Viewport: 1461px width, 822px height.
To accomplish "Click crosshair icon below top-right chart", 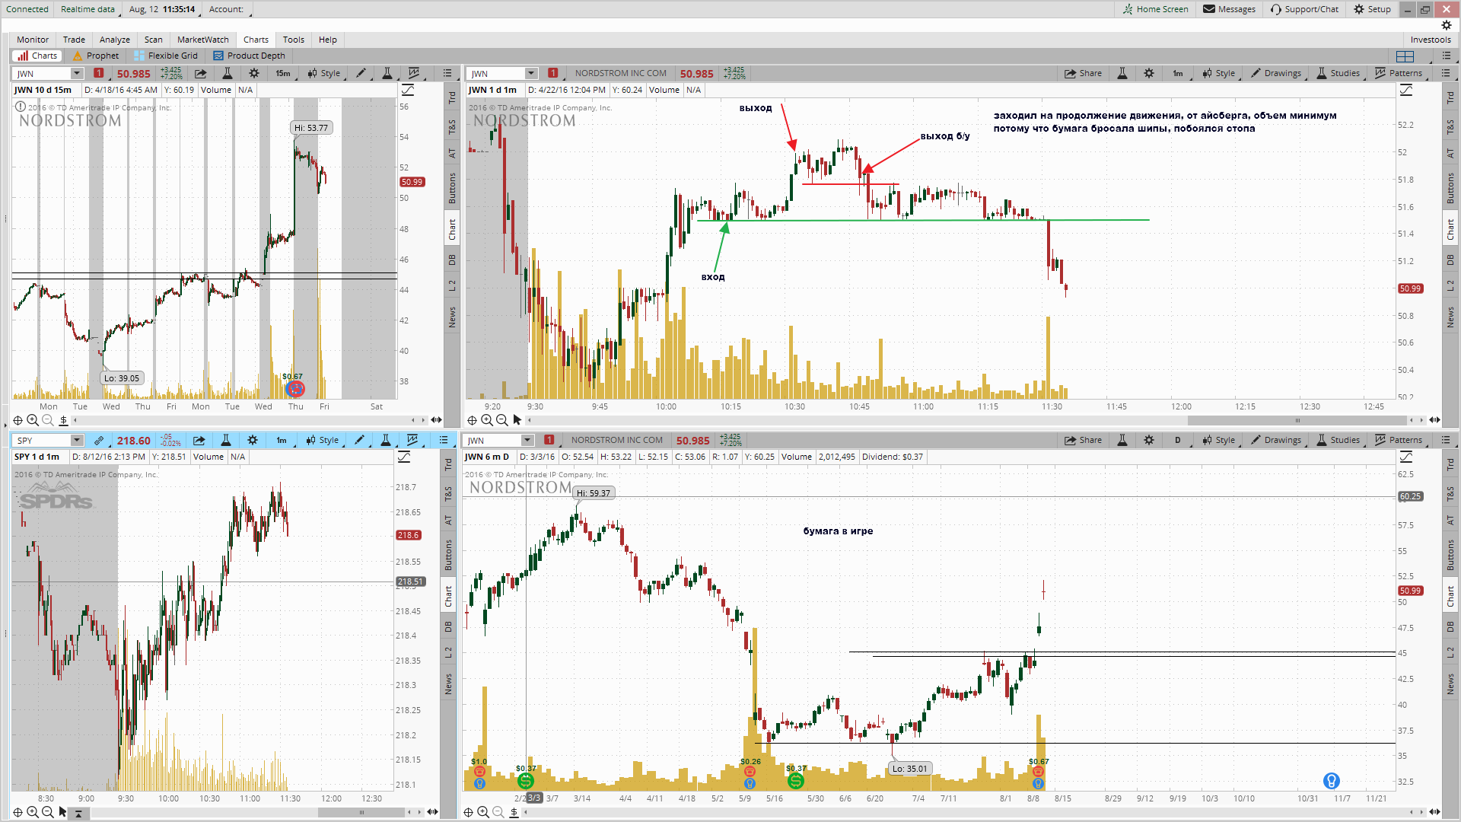I will pos(472,420).
